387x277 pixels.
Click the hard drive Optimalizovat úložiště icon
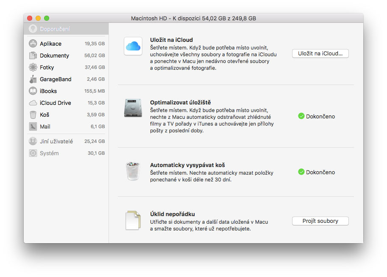point(133,108)
